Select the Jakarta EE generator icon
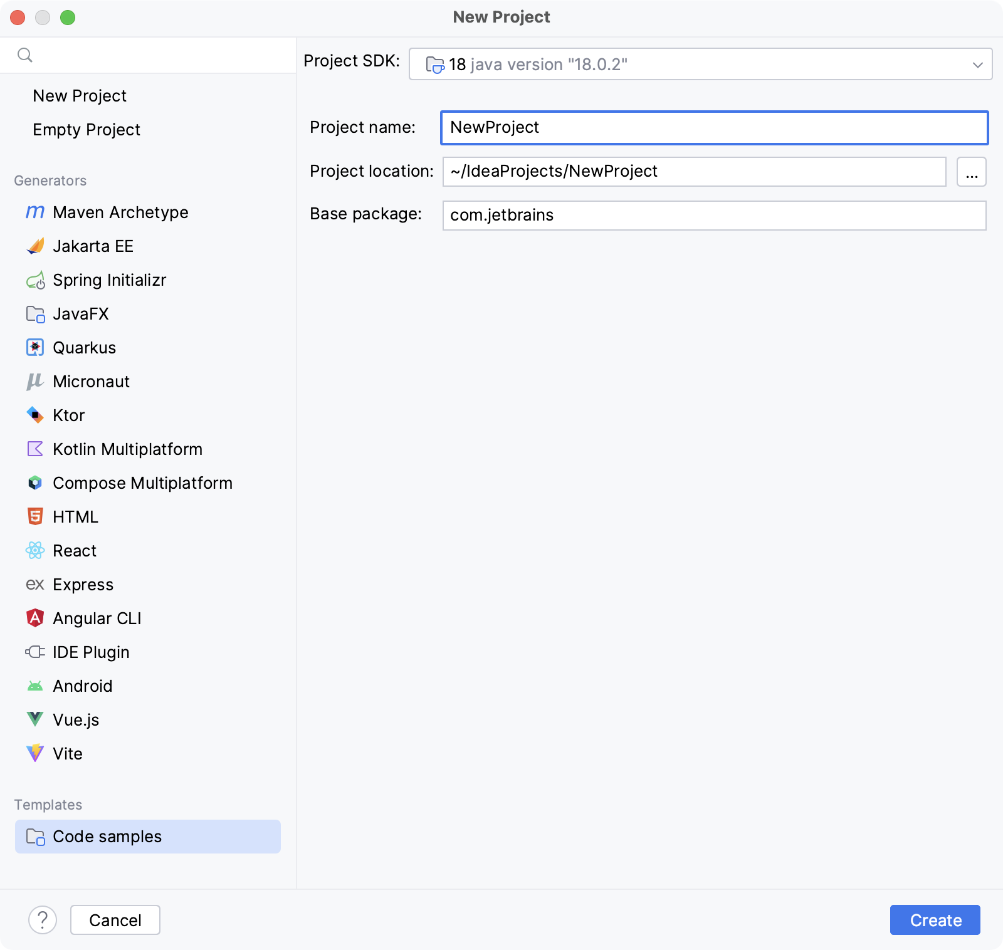 tap(35, 246)
